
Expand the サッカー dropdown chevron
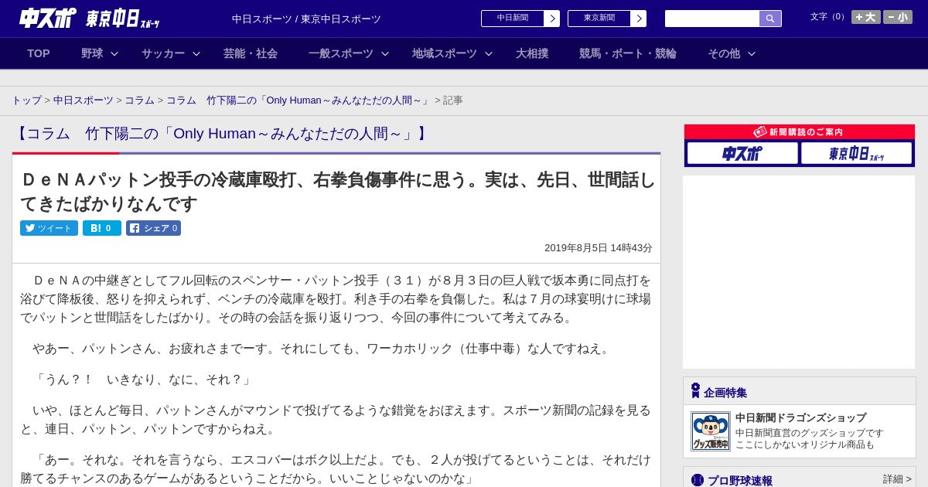[x=196, y=53]
